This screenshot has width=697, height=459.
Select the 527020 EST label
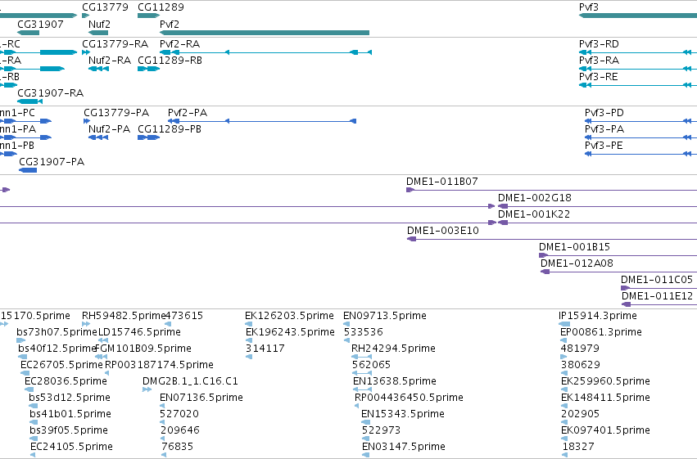179,415
